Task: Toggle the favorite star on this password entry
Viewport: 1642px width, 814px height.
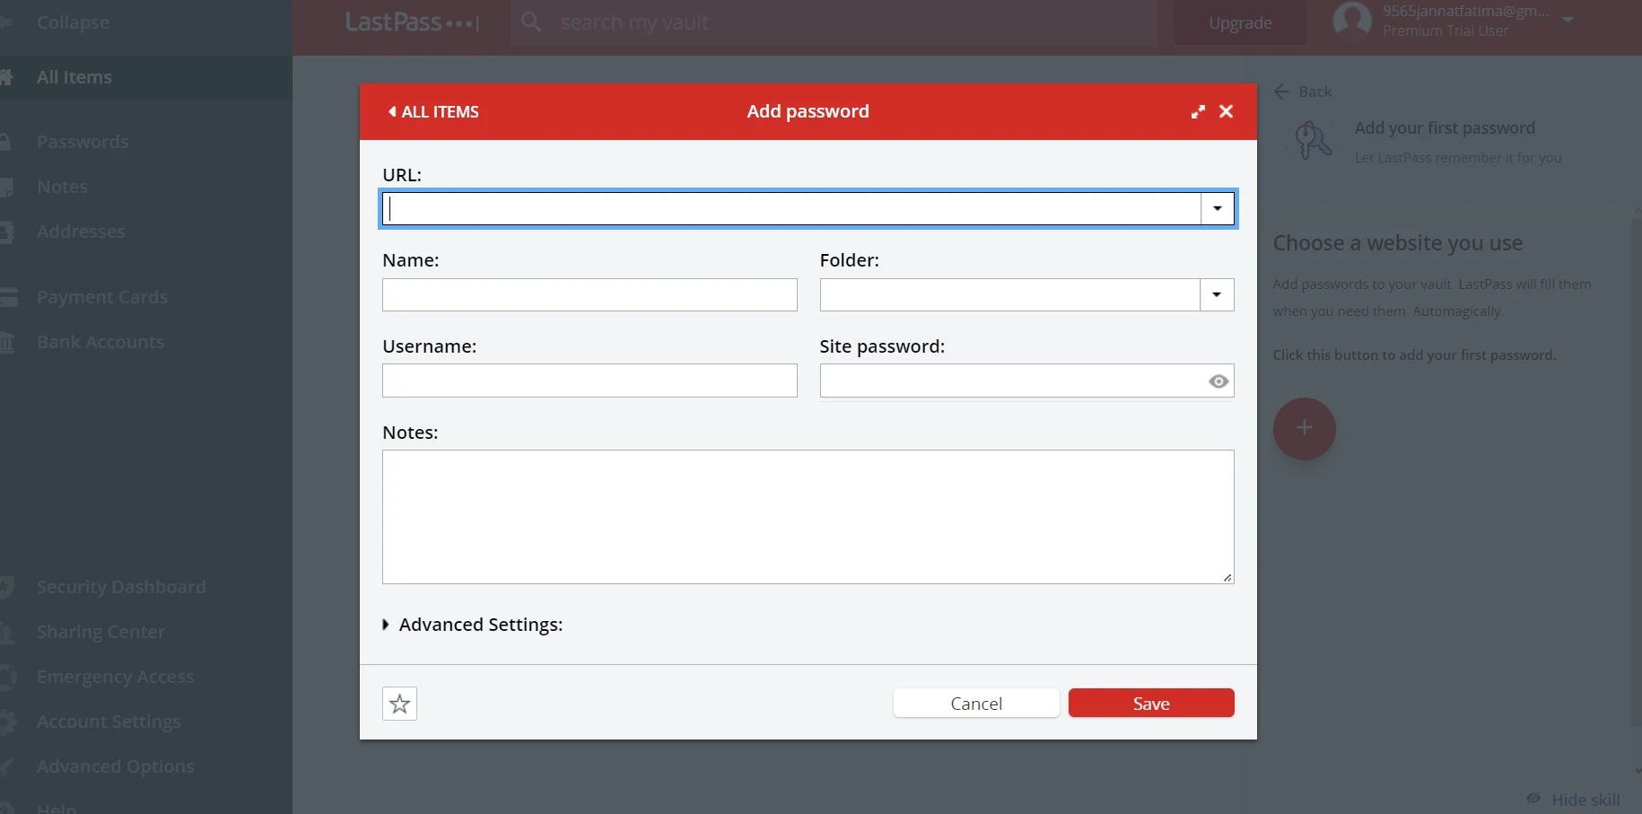Action: pyautogui.click(x=399, y=703)
